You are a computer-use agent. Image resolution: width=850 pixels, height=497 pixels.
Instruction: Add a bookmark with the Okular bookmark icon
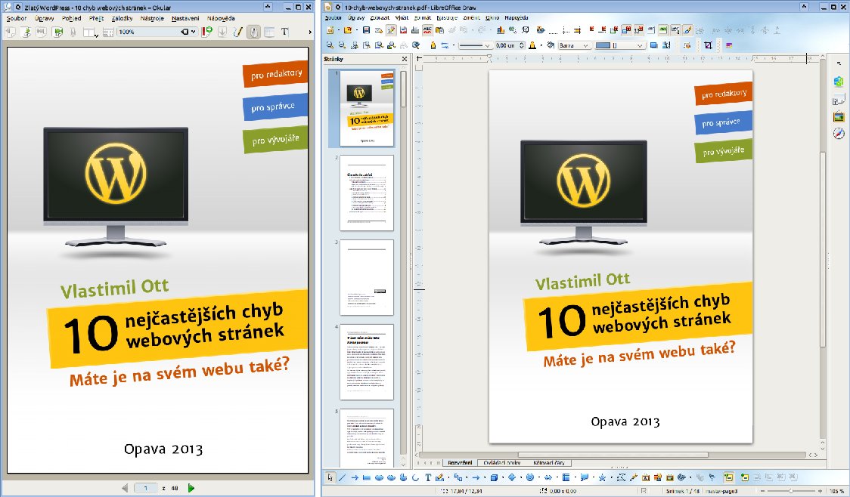pyautogui.click(x=207, y=32)
